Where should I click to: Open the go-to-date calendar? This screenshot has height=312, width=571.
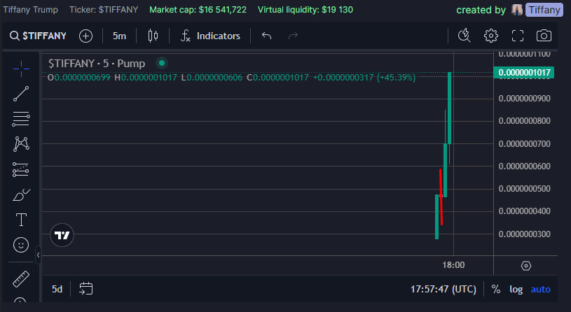click(86, 289)
